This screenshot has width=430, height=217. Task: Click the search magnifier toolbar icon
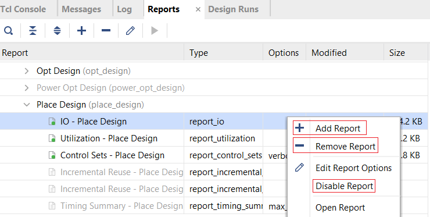pos(9,30)
